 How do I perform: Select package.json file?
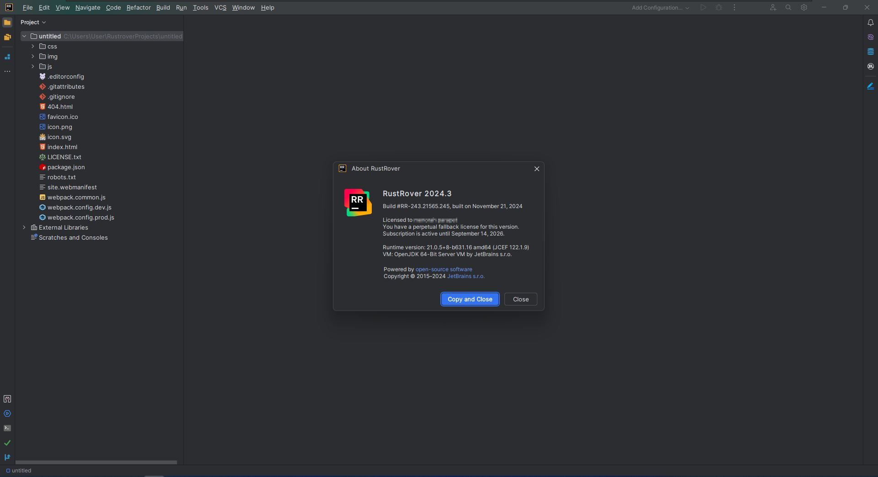(x=66, y=167)
